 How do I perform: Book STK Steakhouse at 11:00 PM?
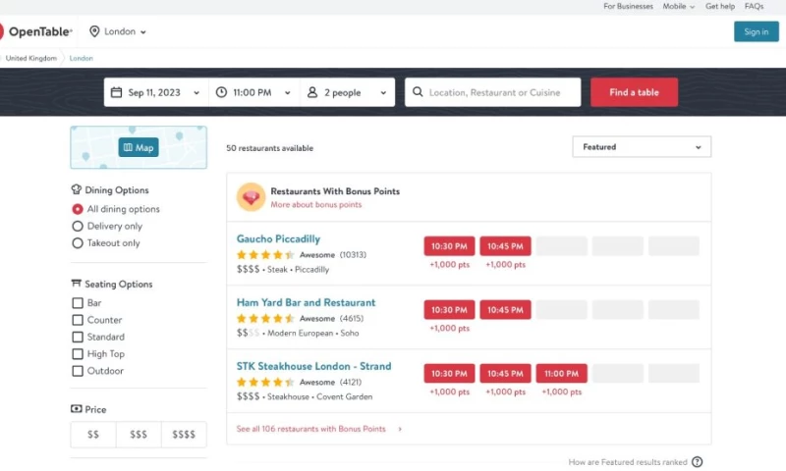[561, 374]
